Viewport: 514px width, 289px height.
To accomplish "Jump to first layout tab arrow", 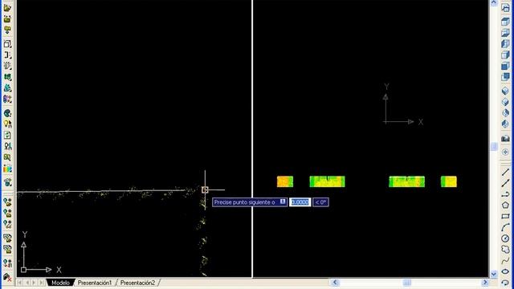I will (19, 283).
